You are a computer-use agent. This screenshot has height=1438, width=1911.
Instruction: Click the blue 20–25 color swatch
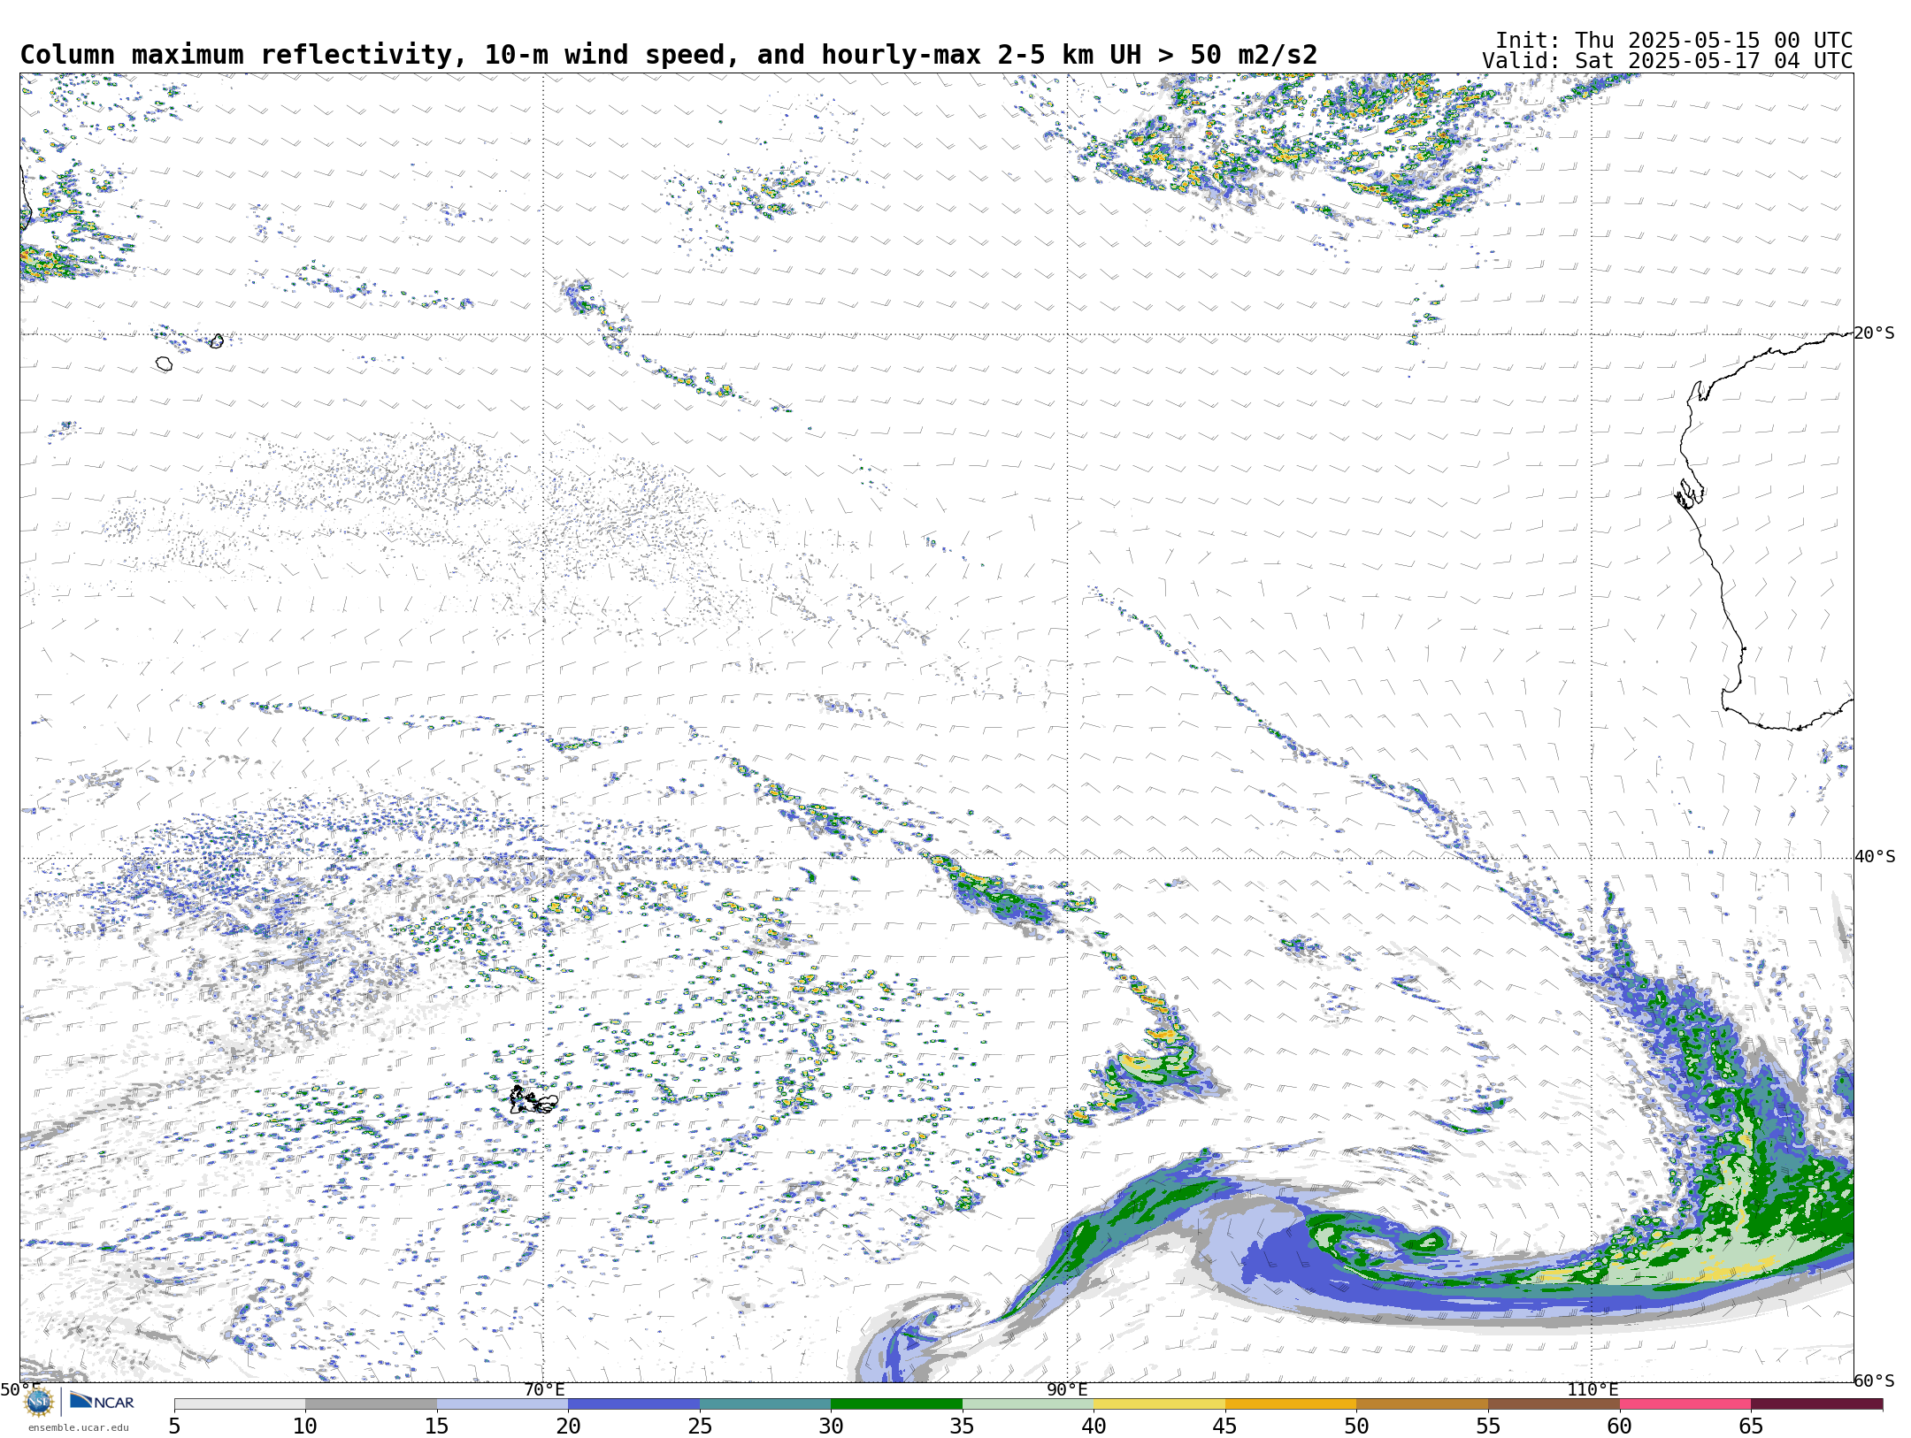(633, 1404)
